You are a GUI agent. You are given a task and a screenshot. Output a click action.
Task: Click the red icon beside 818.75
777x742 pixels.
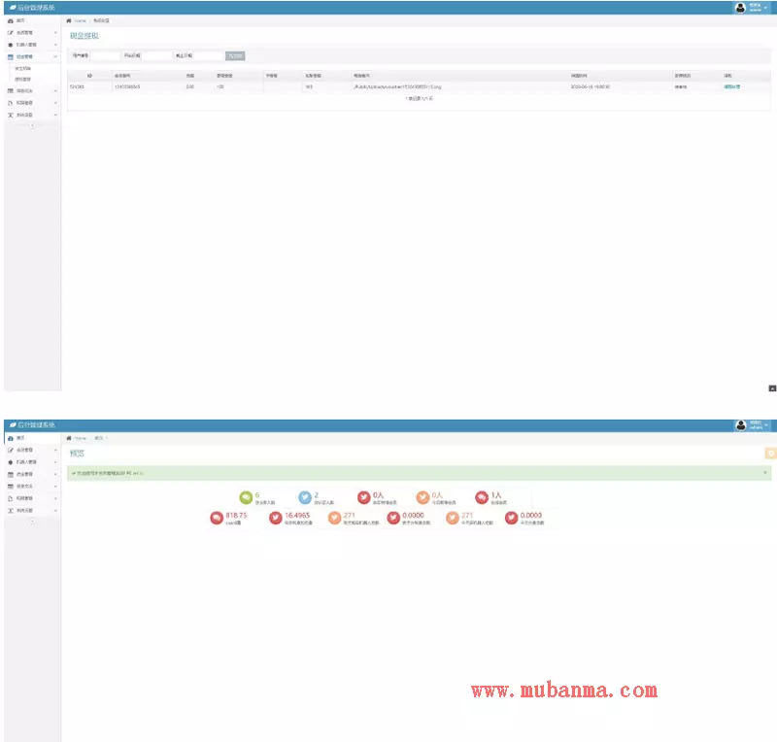(217, 519)
